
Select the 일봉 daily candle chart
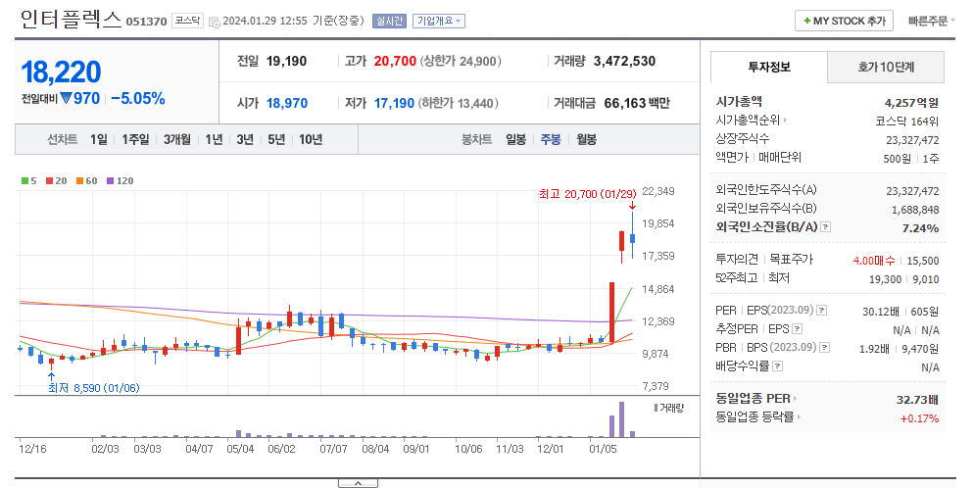pyautogui.click(x=515, y=140)
